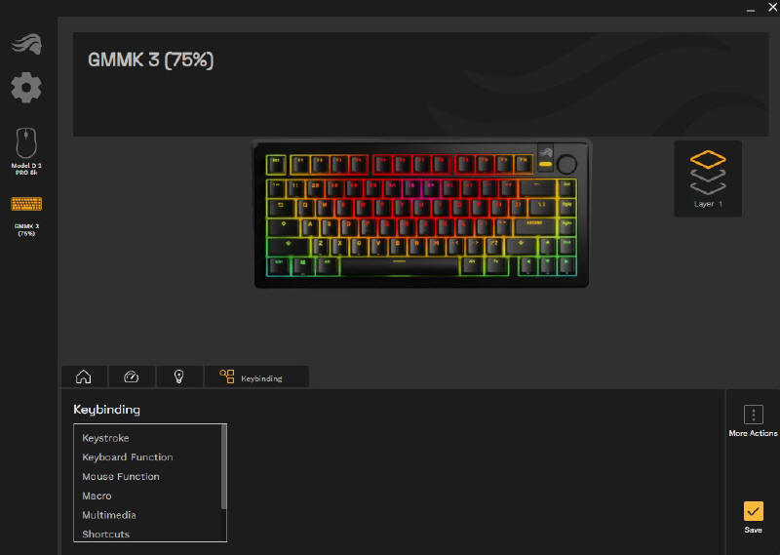Choose Keyboard Function option
This screenshot has height=555, width=780.
128,456
